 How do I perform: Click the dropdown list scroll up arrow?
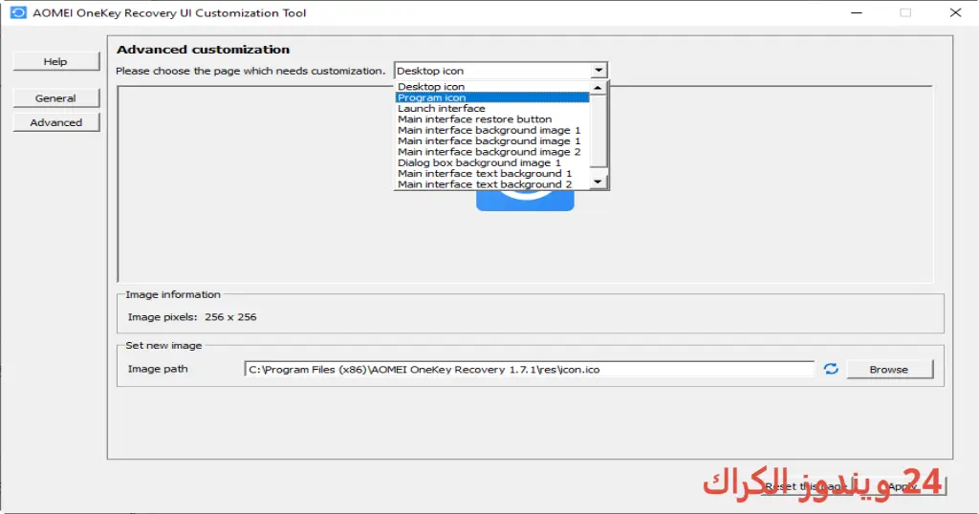coord(598,88)
